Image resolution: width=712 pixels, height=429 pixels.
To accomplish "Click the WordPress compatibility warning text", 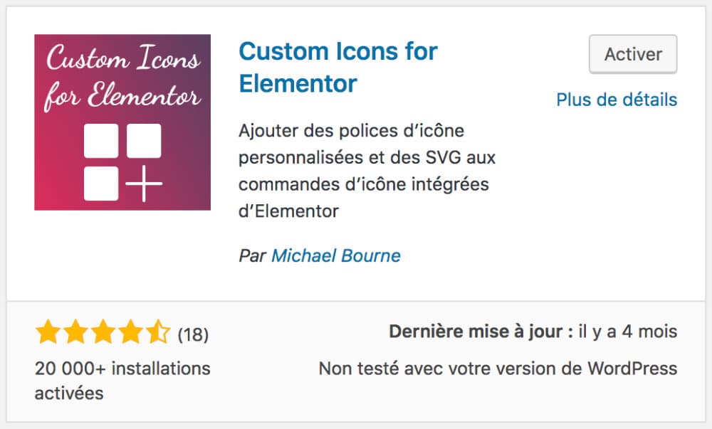I will 498,369.
